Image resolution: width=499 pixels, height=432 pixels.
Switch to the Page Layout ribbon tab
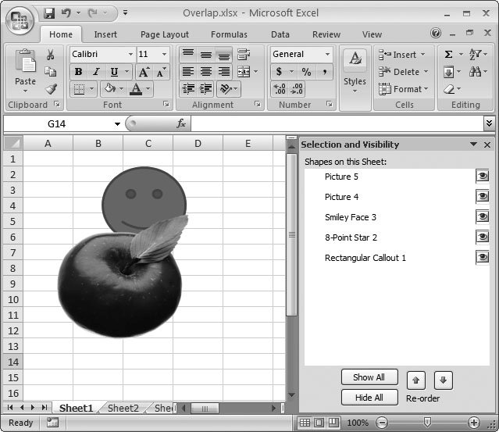coord(164,34)
